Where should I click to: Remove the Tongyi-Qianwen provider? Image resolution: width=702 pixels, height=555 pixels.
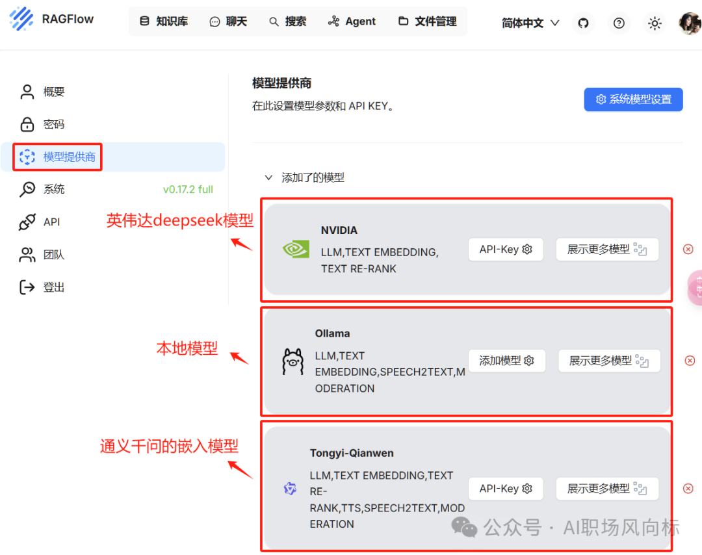[688, 489]
